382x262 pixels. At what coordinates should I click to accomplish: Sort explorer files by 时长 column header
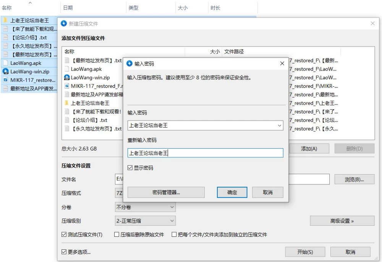coord(233,8)
